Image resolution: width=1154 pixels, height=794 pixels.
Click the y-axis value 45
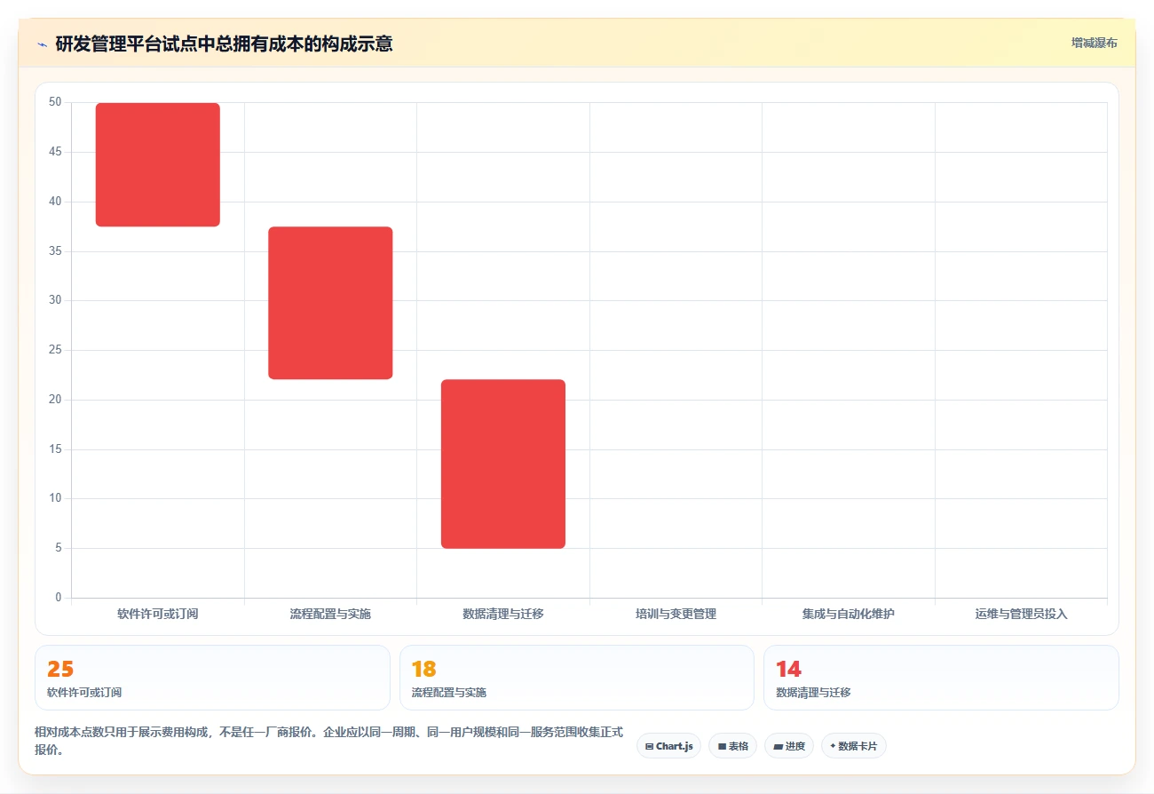coord(55,152)
